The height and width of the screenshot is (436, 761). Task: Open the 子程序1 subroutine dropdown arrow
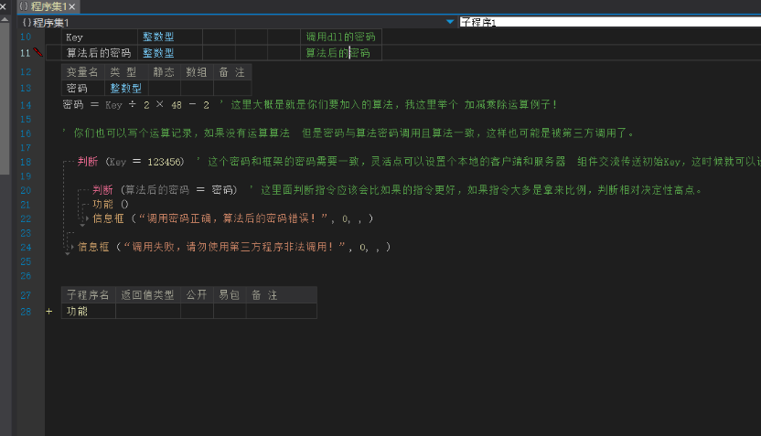tap(450, 21)
